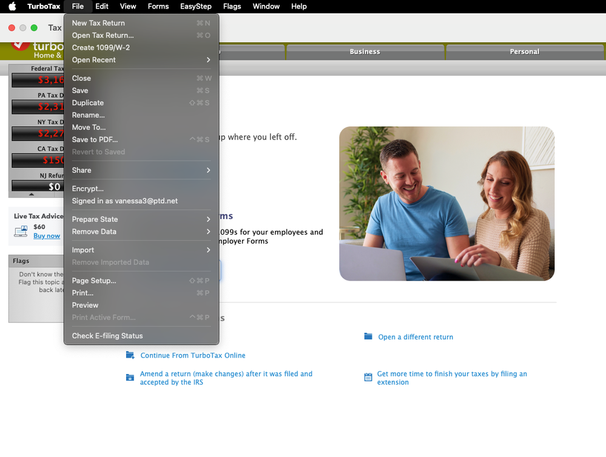Click the CA Tax Due amount display
This screenshot has height=457, width=606.
click(38, 160)
